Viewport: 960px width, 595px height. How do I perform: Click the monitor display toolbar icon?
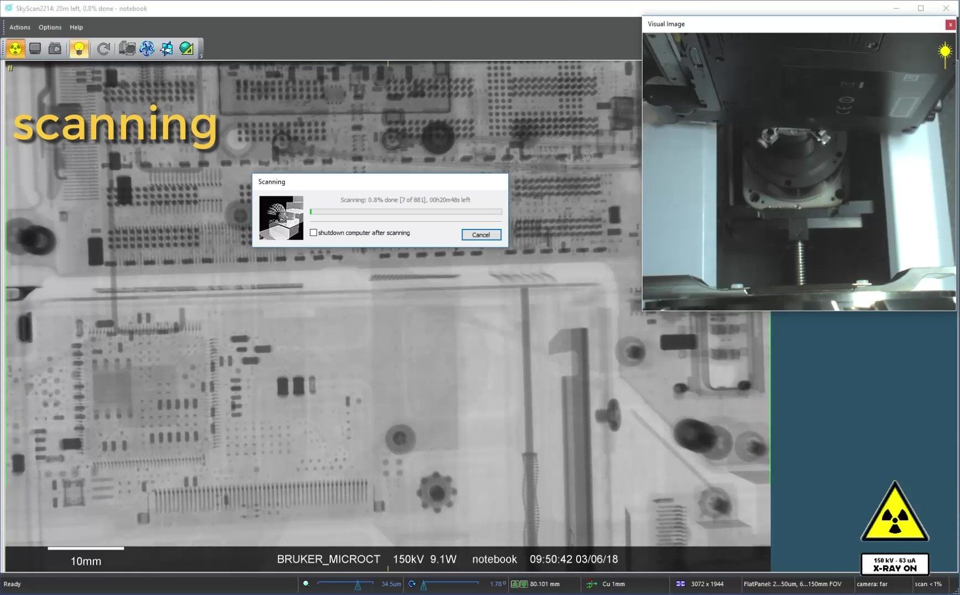pyautogui.click(x=35, y=49)
